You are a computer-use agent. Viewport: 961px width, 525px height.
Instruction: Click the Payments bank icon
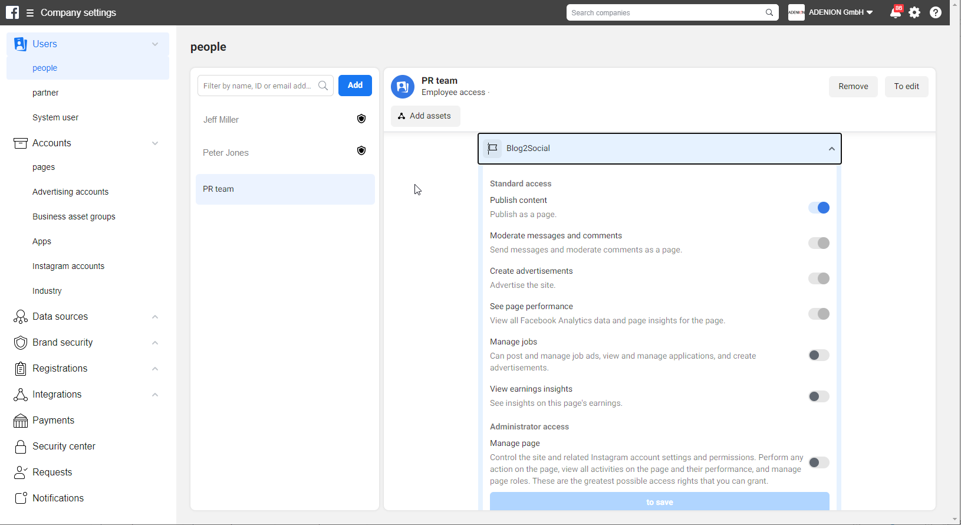point(21,421)
